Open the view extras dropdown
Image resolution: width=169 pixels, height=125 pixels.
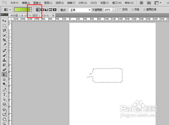click(x=158, y=3)
